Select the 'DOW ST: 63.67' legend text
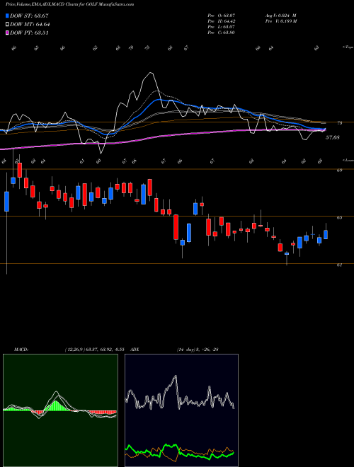 (x=29, y=16)
